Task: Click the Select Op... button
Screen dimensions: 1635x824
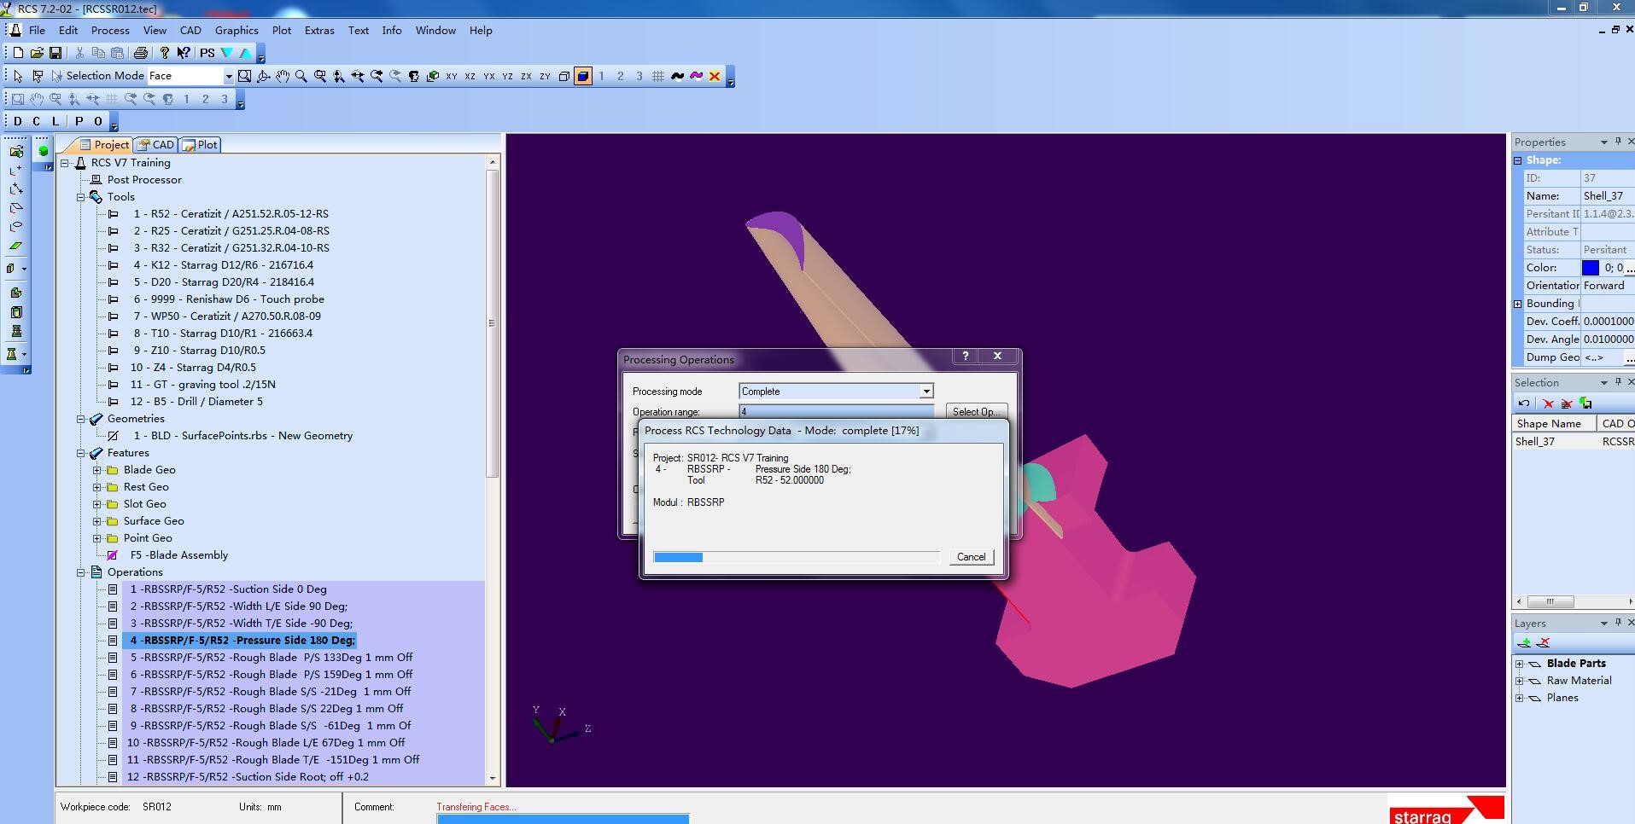Action: (x=976, y=411)
